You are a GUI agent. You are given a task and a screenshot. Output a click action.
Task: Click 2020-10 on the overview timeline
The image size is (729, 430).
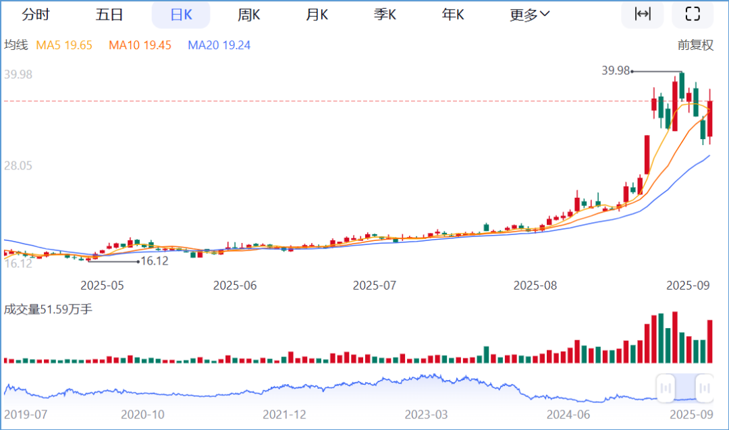click(142, 414)
